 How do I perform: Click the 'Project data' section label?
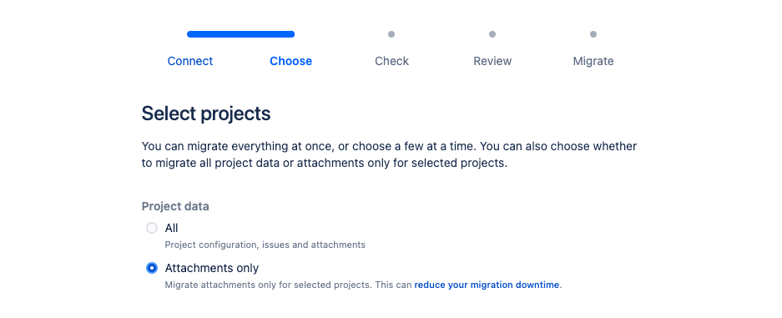tap(175, 206)
